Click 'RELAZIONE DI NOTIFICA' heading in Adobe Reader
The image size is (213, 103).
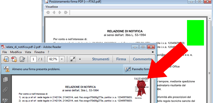[x=80, y=87]
